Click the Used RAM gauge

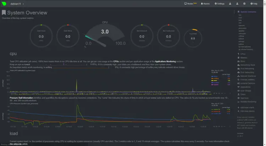tap(193, 38)
